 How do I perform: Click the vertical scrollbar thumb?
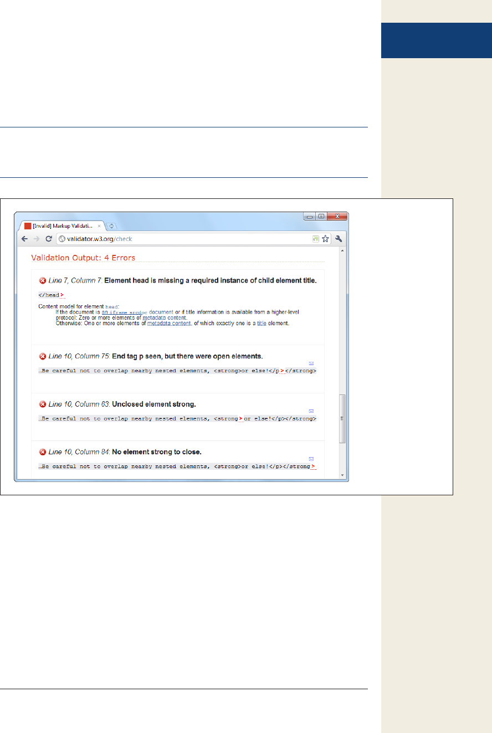tap(342, 419)
